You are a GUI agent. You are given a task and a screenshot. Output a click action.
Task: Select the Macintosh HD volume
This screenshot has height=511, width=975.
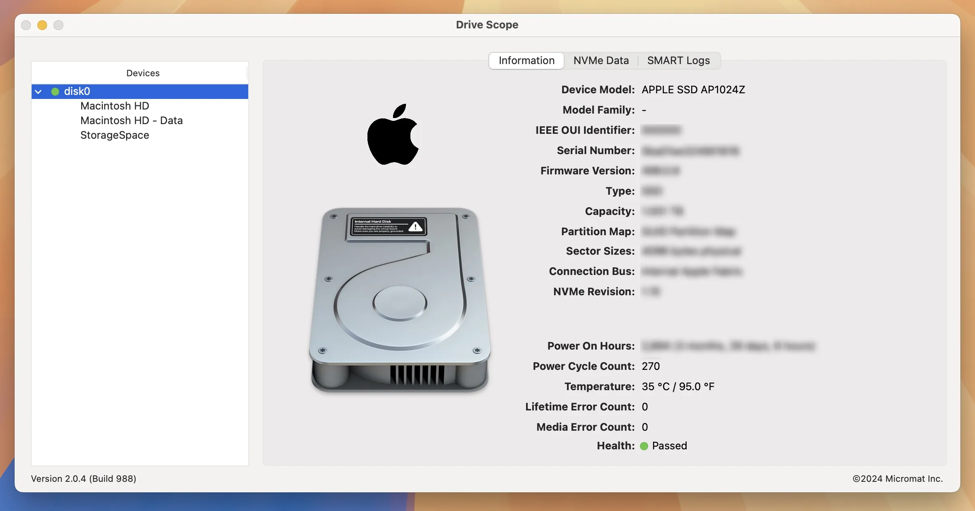115,106
